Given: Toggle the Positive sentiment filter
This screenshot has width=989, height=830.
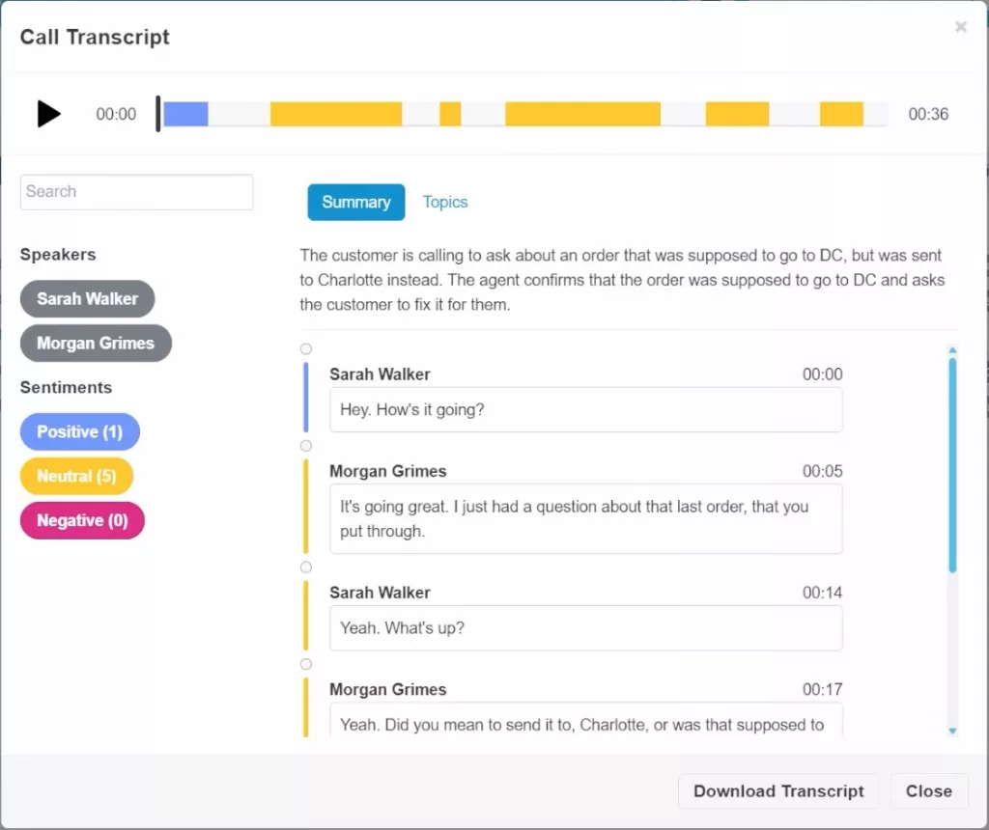Looking at the screenshot, I should click(x=79, y=431).
